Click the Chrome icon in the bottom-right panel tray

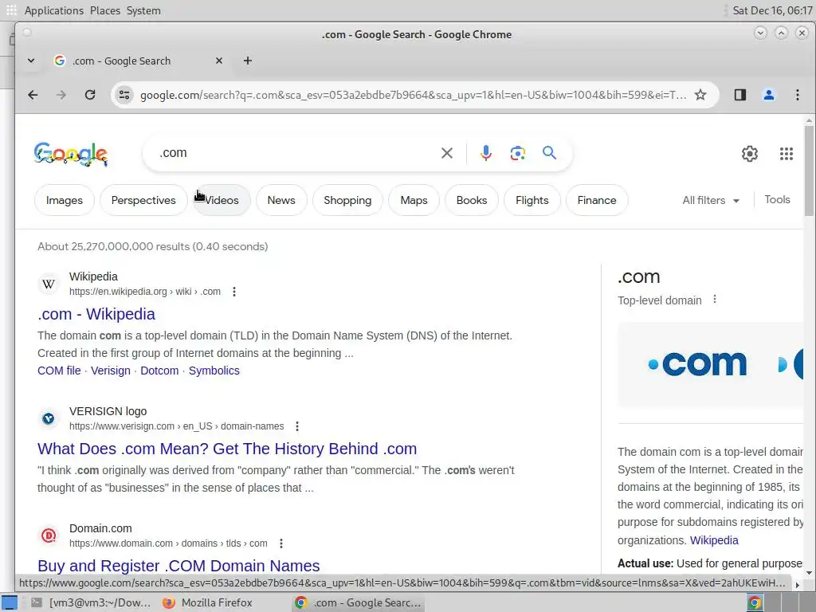pyautogui.click(x=755, y=603)
